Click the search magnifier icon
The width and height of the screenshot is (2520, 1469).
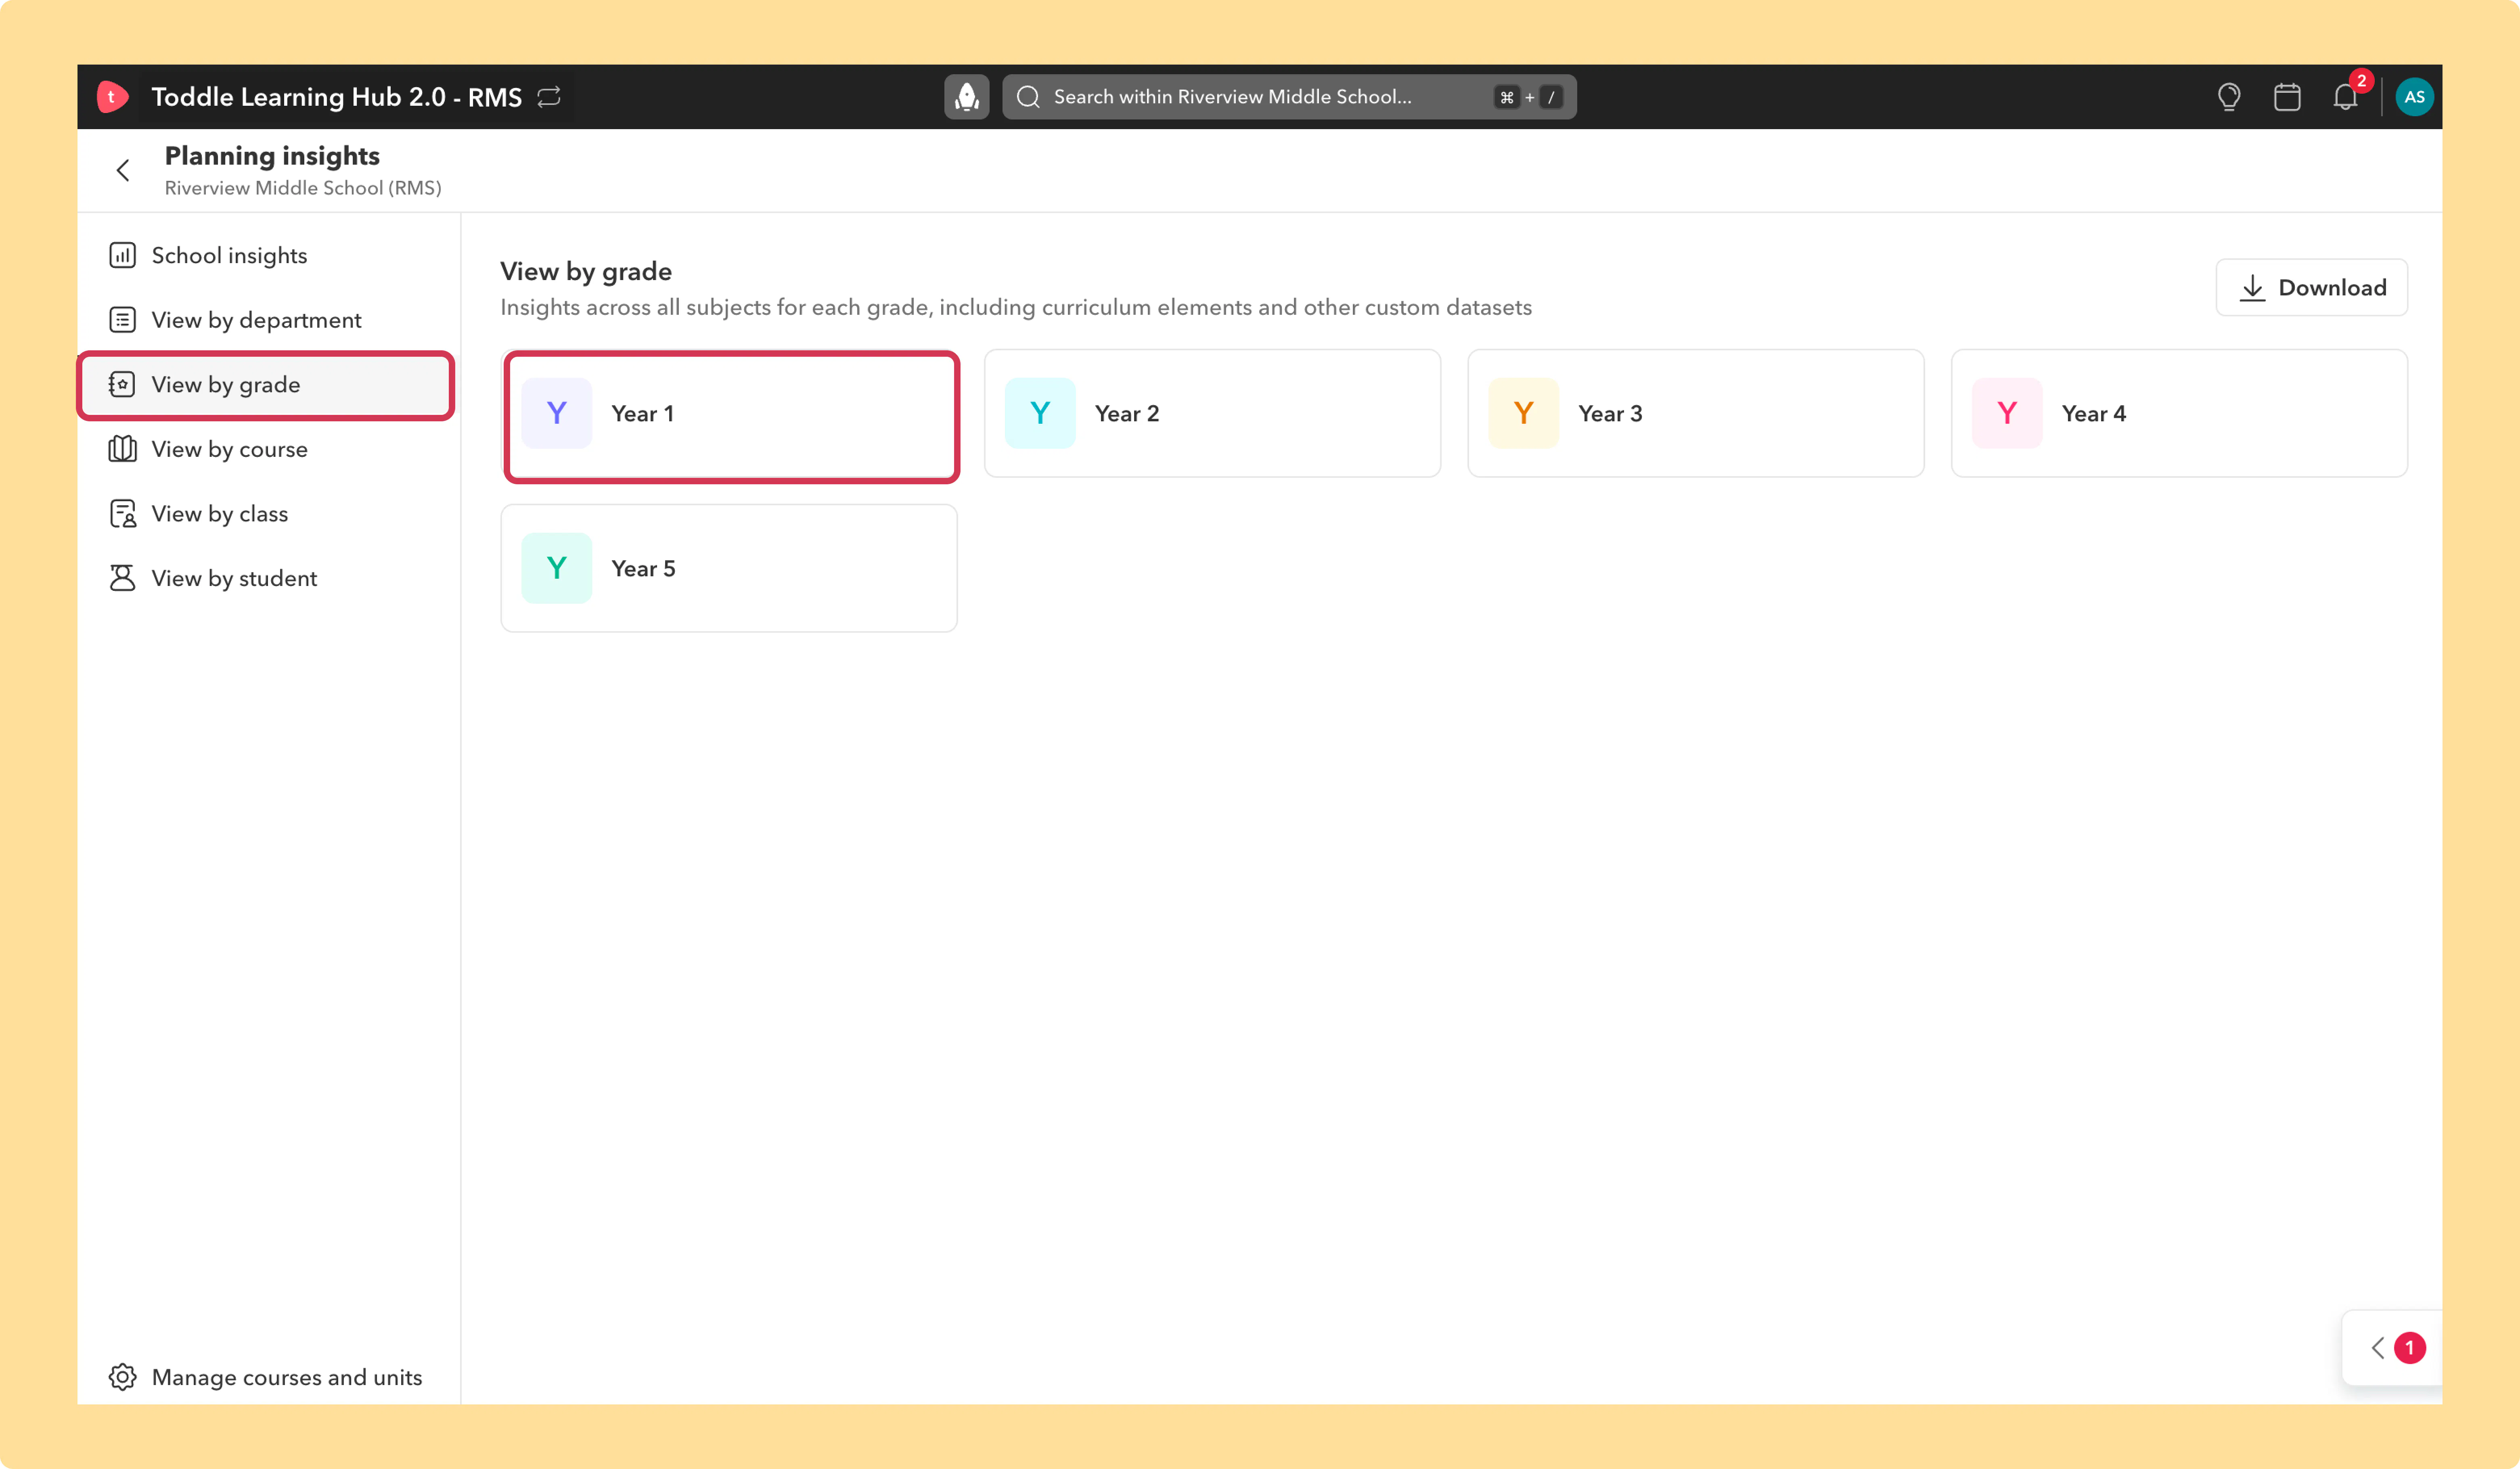point(1028,97)
